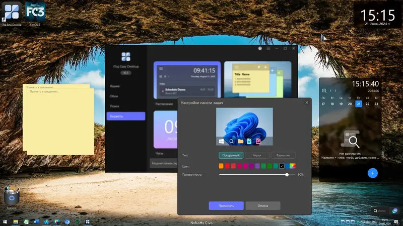Open iTop Easy Desktop shortcut on desktop
The image size is (403, 226).
(x=12, y=14)
